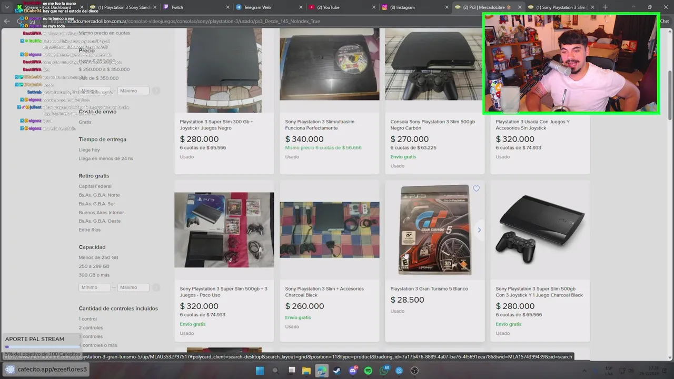Open Task View from taskbar
The image size is (674, 379).
click(x=291, y=371)
